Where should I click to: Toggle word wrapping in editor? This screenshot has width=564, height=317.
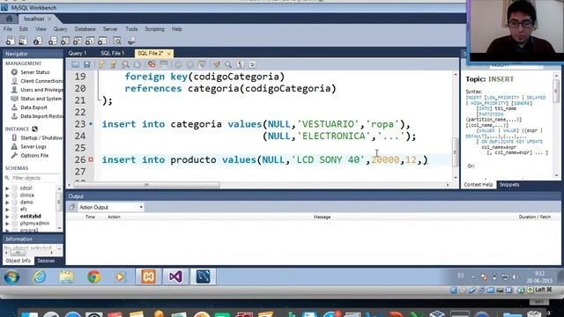click(x=252, y=64)
